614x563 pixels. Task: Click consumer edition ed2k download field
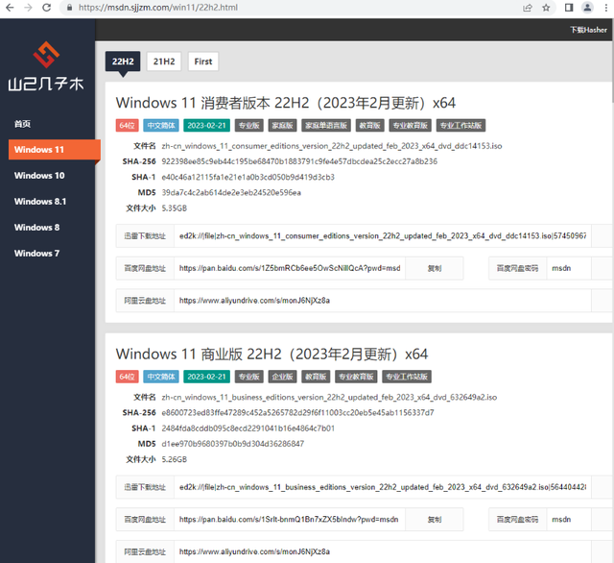click(x=383, y=236)
